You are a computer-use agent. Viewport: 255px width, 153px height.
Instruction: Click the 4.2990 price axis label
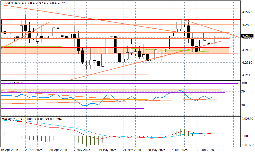tap(247, 12)
